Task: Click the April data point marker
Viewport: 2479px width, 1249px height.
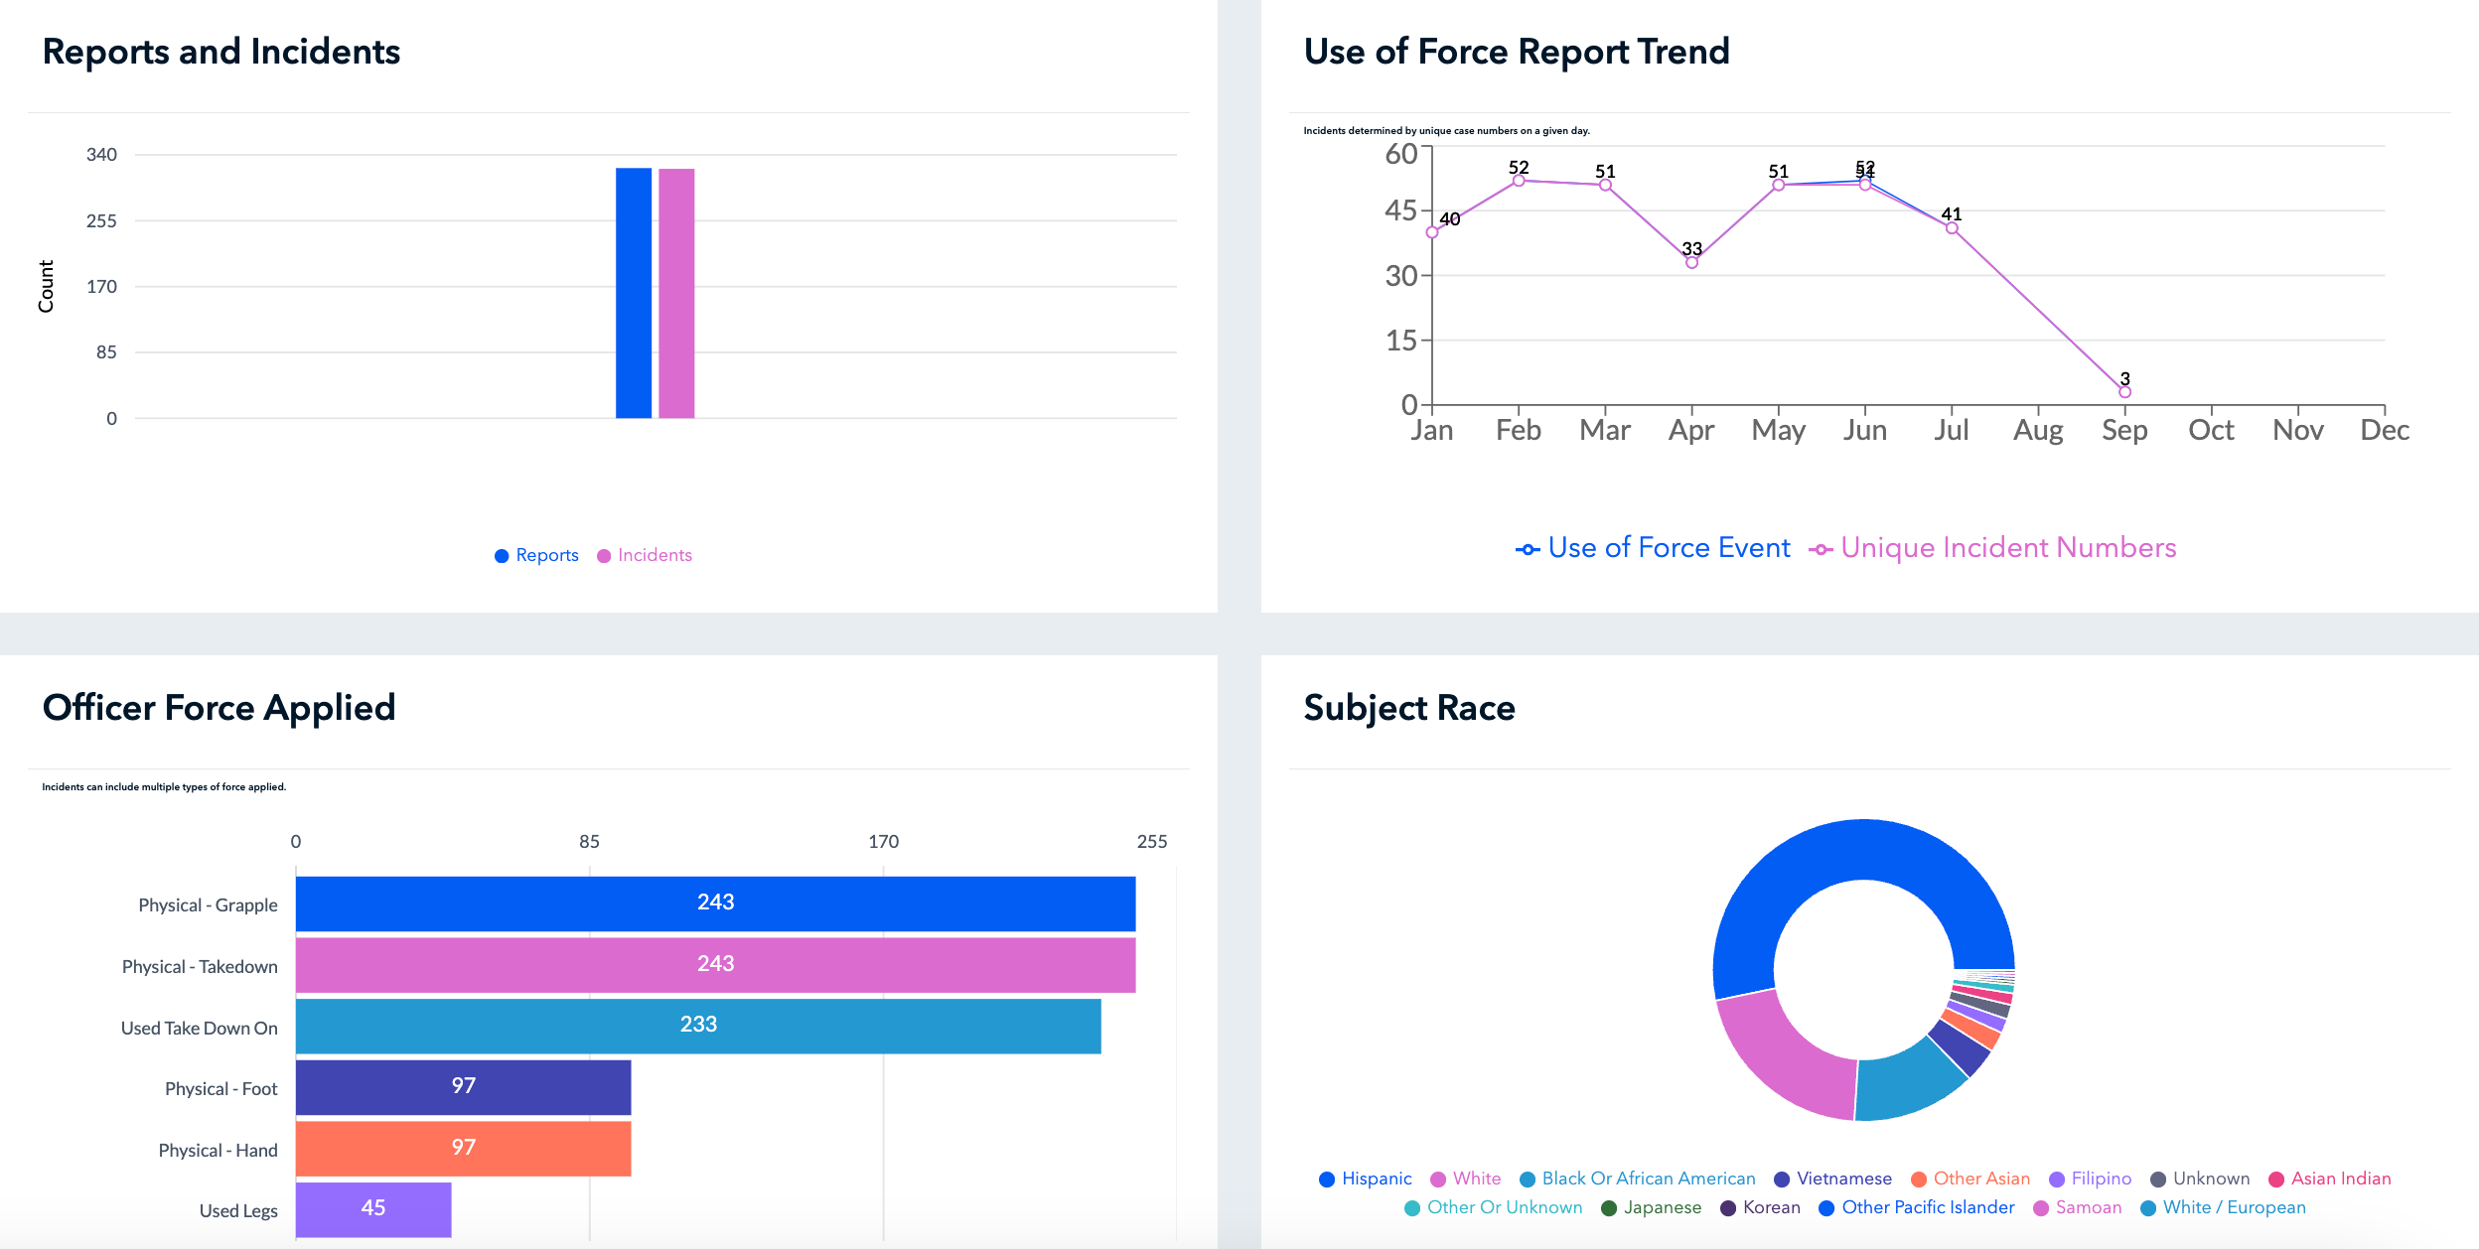Action: click(1691, 262)
